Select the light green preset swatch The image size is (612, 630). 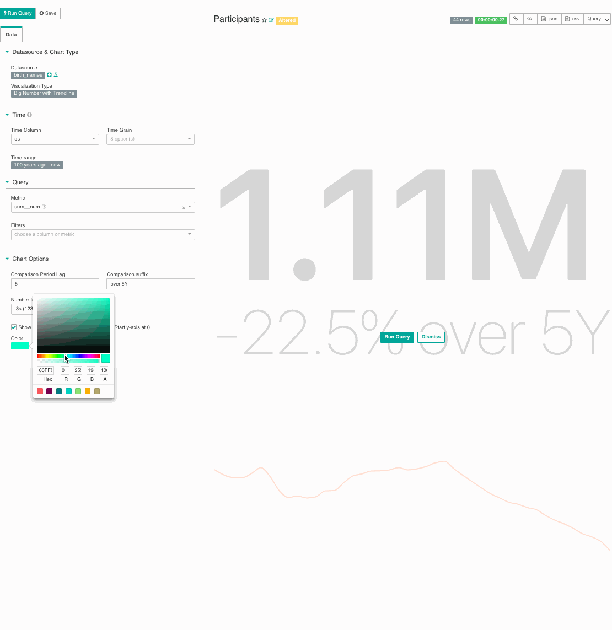[x=78, y=391]
